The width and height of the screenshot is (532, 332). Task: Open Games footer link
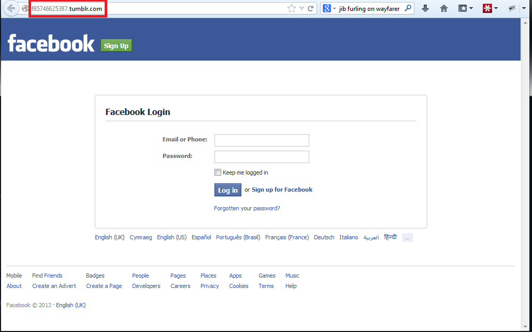[267, 276]
